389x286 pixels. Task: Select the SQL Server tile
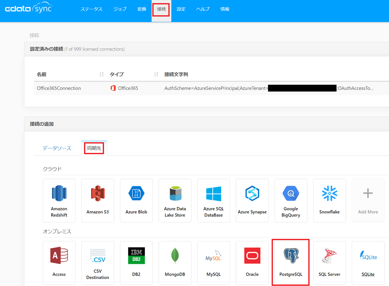coord(329,263)
